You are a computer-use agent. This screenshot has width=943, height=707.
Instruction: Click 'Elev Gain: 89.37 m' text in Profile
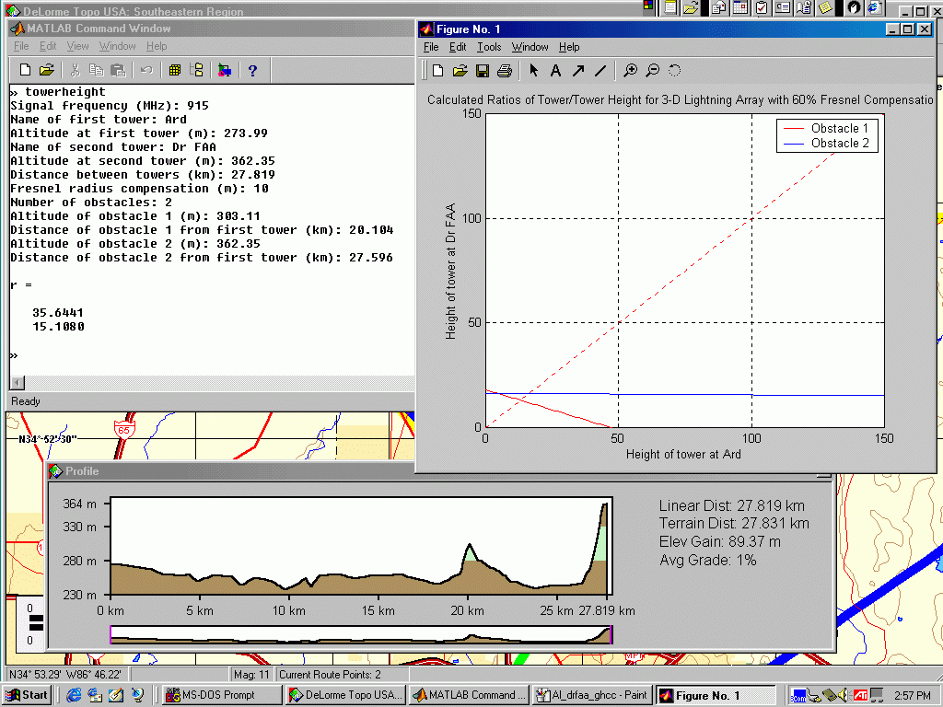pos(720,541)
